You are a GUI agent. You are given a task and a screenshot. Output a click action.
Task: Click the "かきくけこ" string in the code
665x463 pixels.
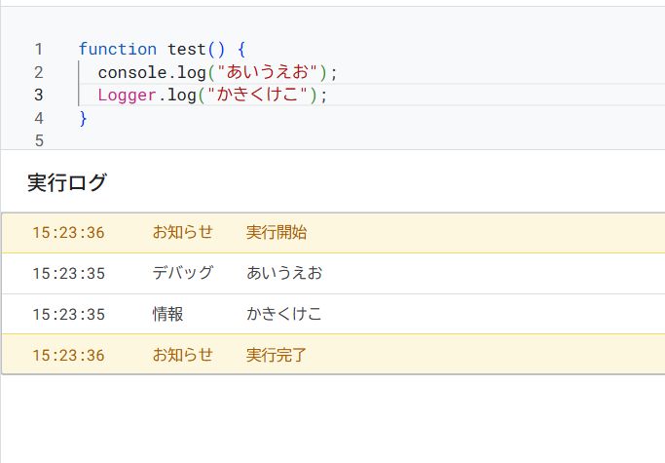[262, 95]
